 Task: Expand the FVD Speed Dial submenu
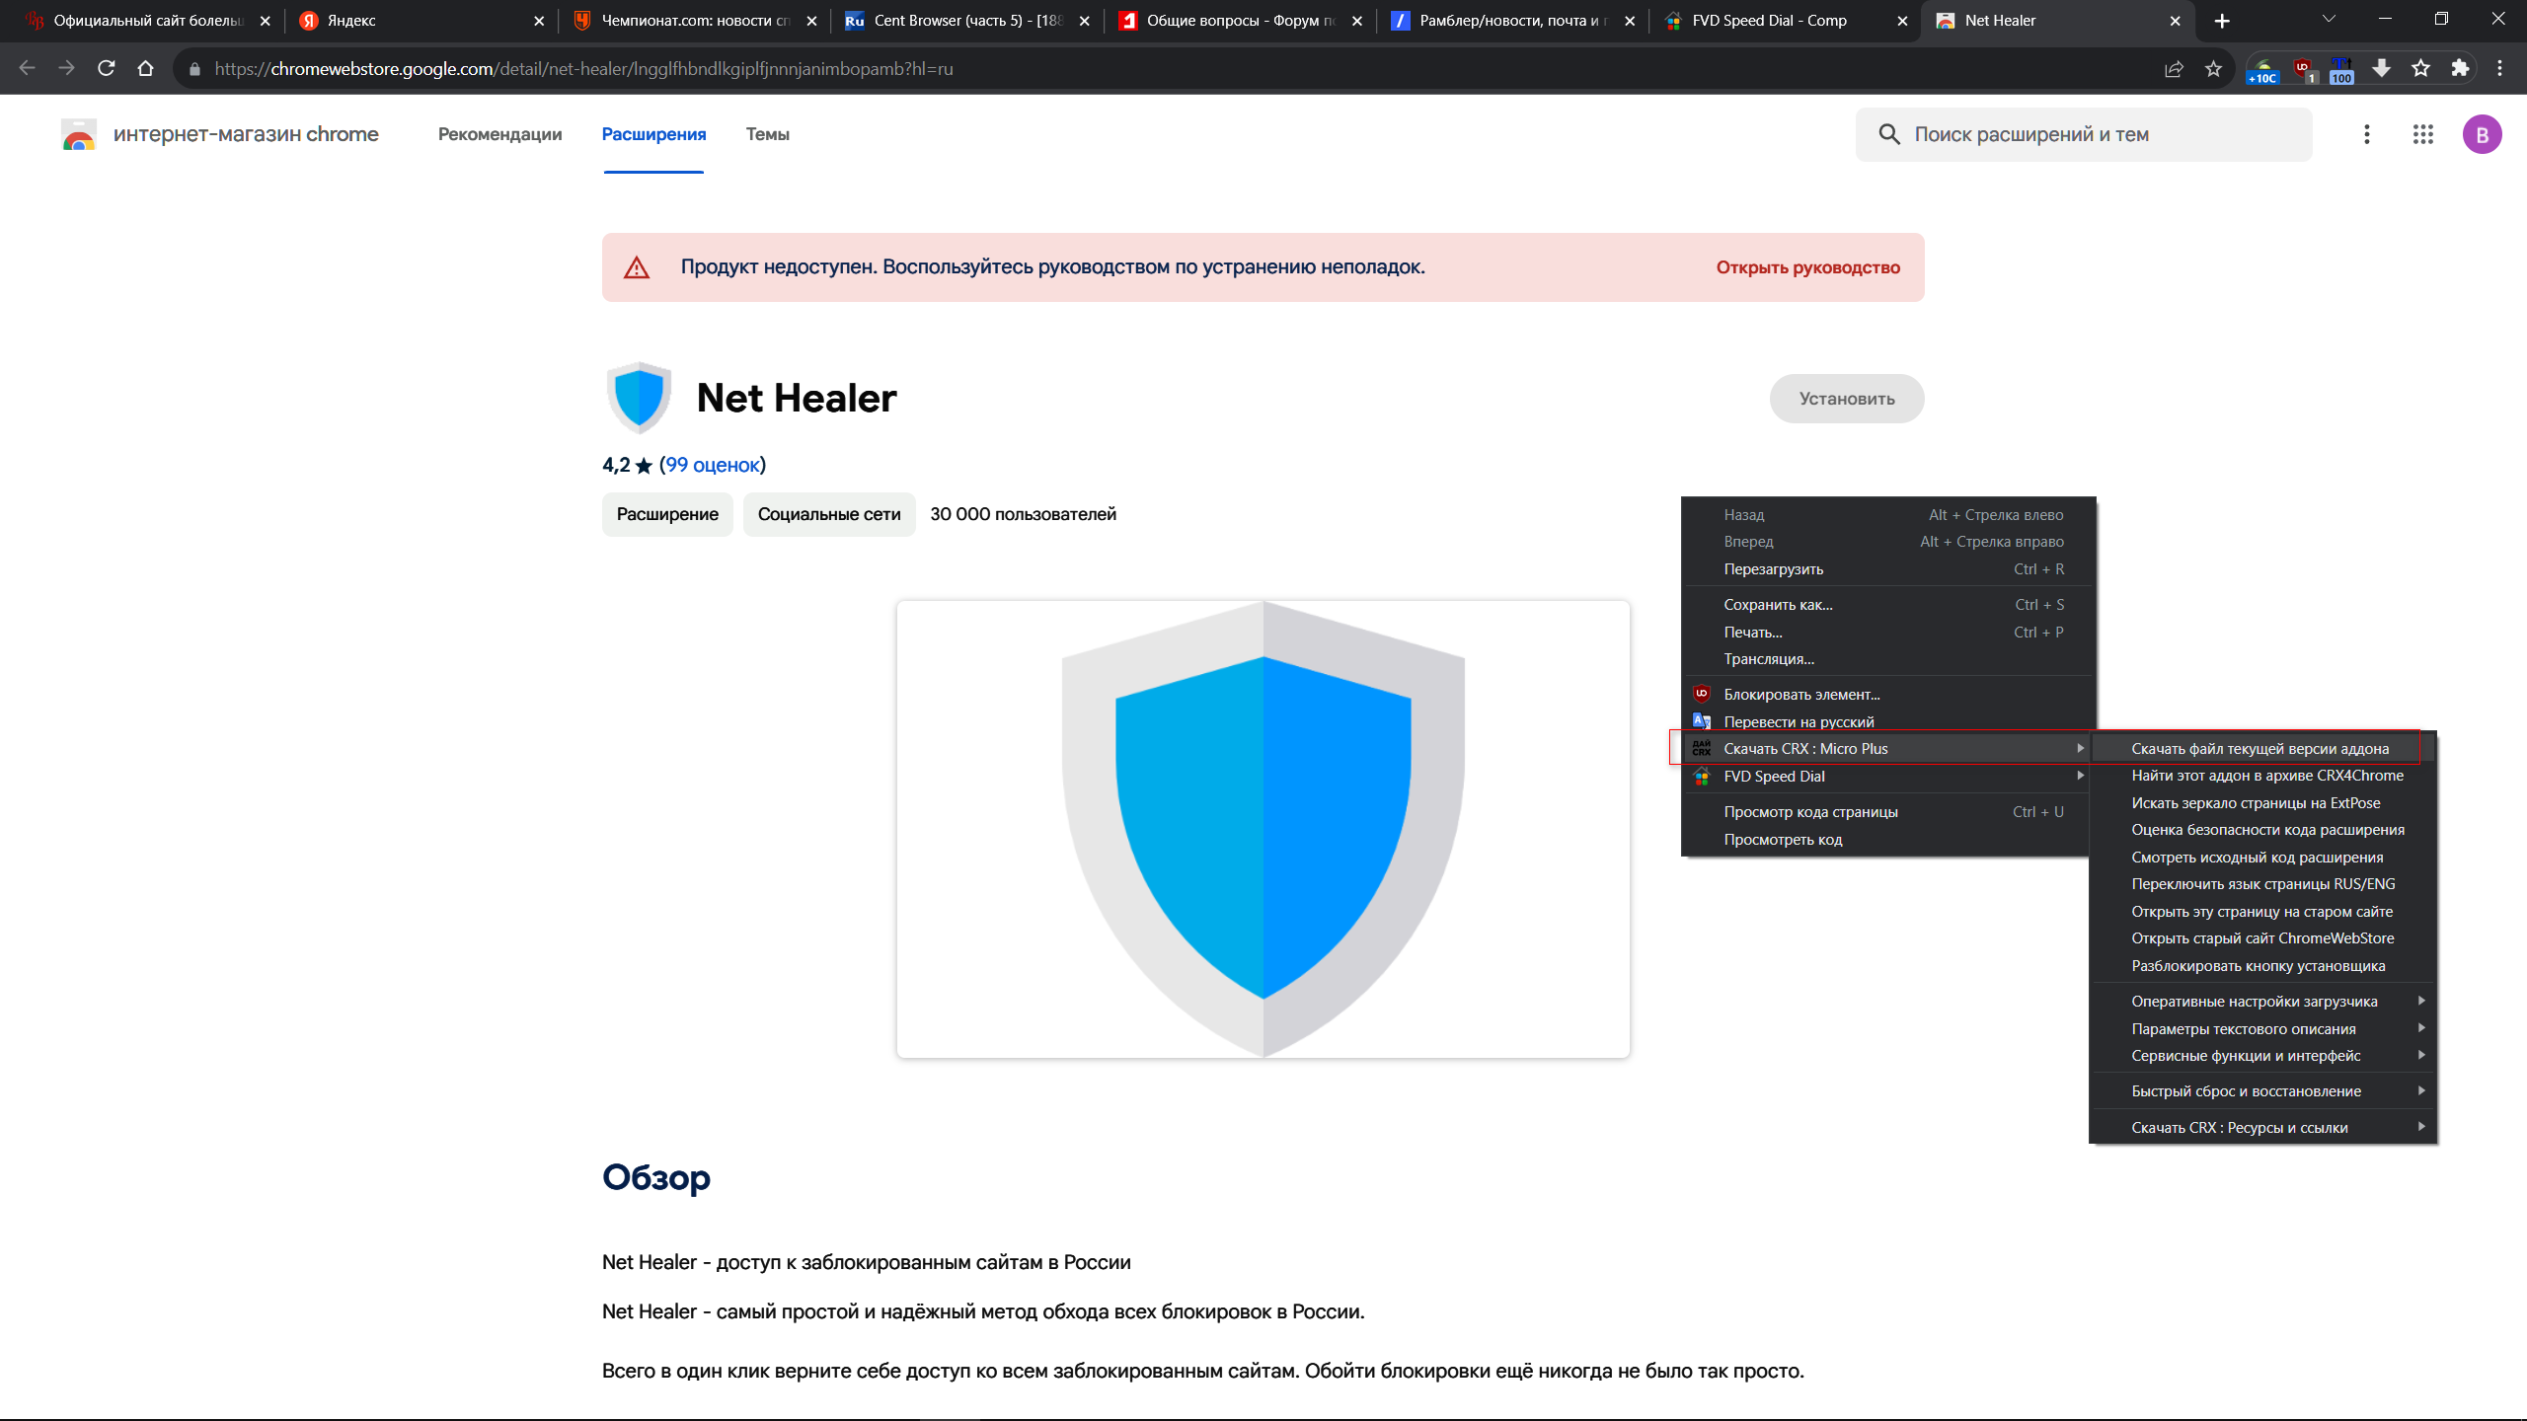[x=1887, y=777]
